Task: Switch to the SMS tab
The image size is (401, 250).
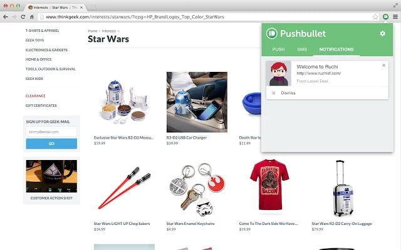Action: coord(302,49)
